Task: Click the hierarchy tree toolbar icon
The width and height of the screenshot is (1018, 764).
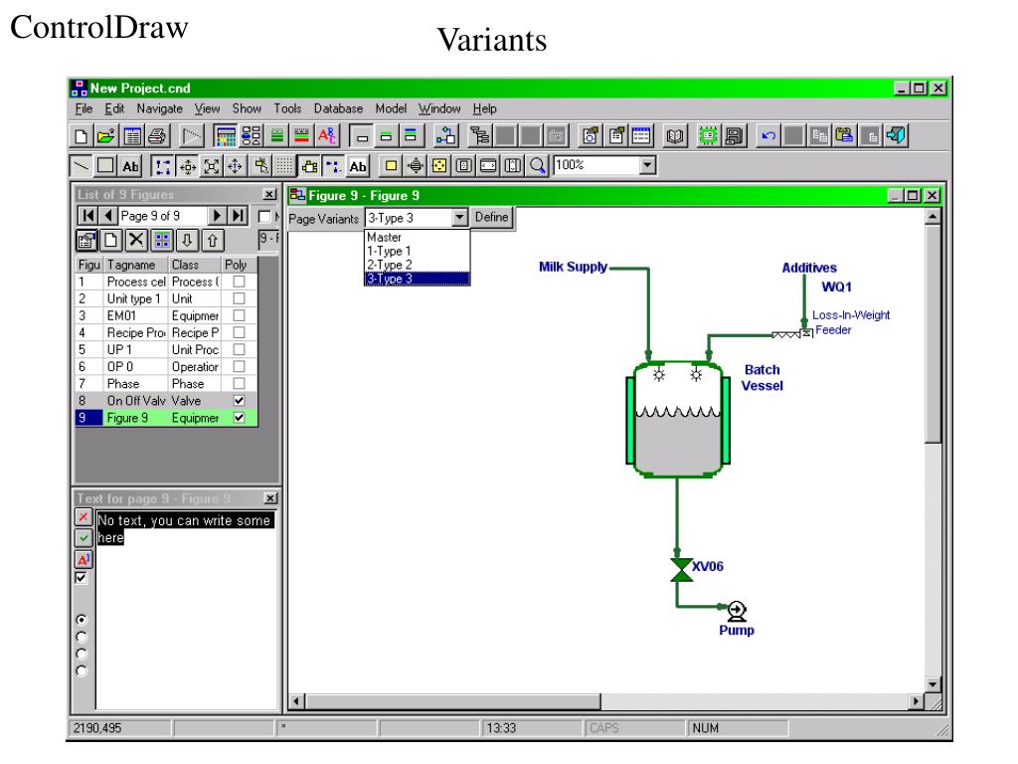Action: pos(480,135)
